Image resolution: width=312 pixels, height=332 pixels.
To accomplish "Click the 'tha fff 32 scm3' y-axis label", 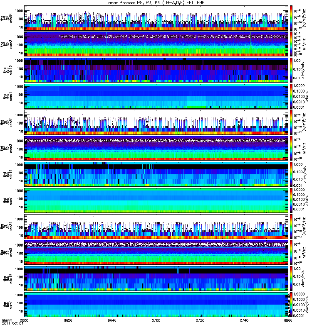I will (7, 44).
